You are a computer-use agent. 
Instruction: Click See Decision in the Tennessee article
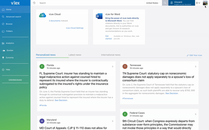point(172,93)
